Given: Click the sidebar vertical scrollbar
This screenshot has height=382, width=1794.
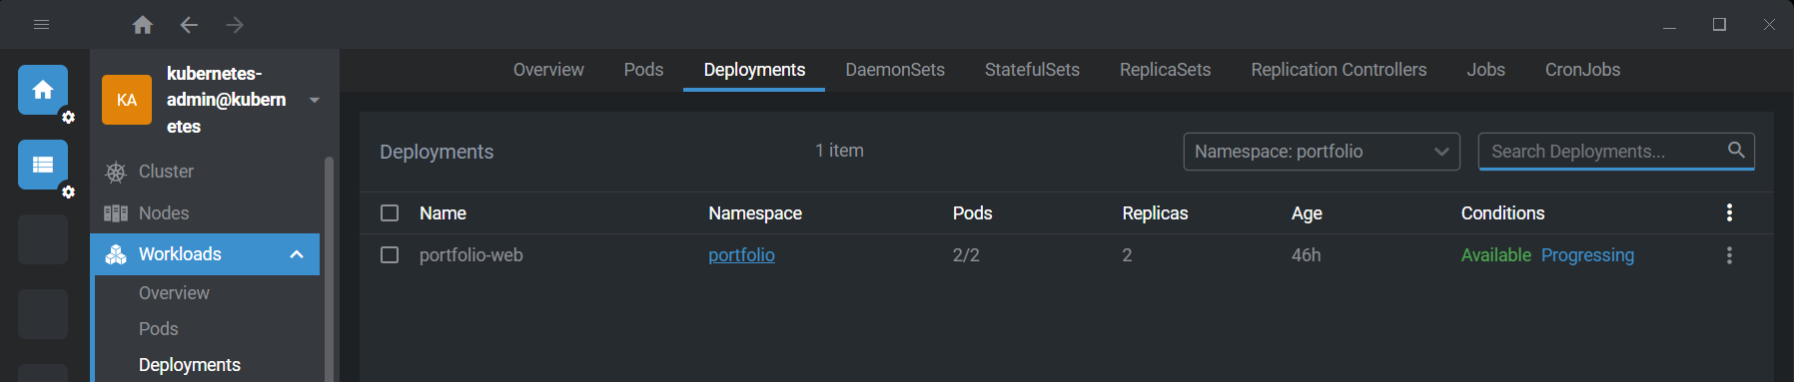Looking at the screenshot, I should (329, 269).
